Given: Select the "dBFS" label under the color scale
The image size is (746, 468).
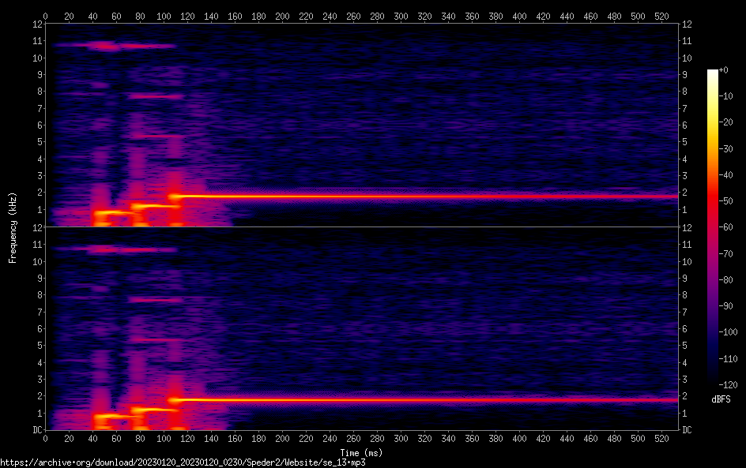Looking at the screenshot, I should point(721,399).
